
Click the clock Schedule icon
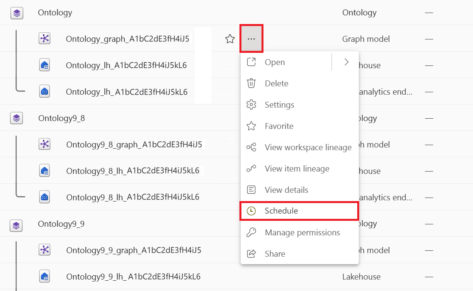[x=251, y=211]
